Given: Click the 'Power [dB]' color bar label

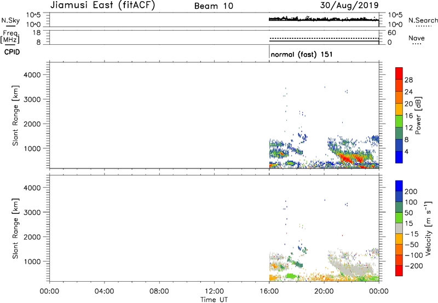Looking at the screenshot, I should pyautogui.click(x=418, y=115).
